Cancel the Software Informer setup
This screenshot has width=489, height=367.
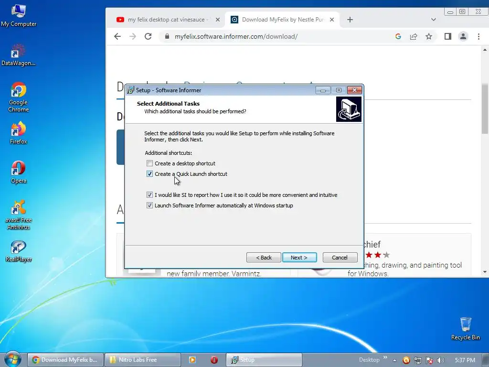point(340,258)
